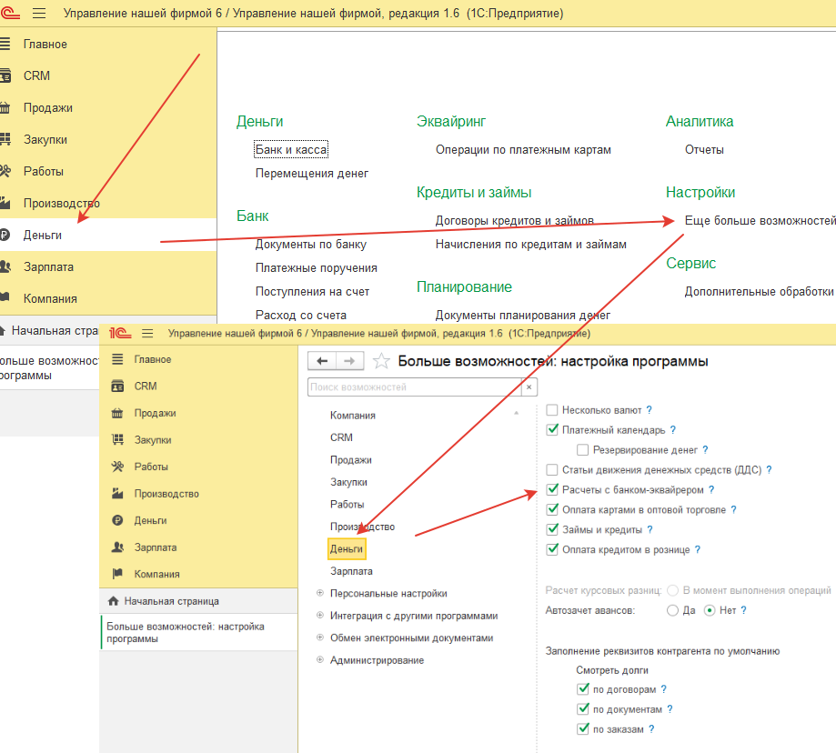Screen dimensions: 836x753
Task: Open help for Расчеты с банком-эквайрером
Action: coord(711,489)
